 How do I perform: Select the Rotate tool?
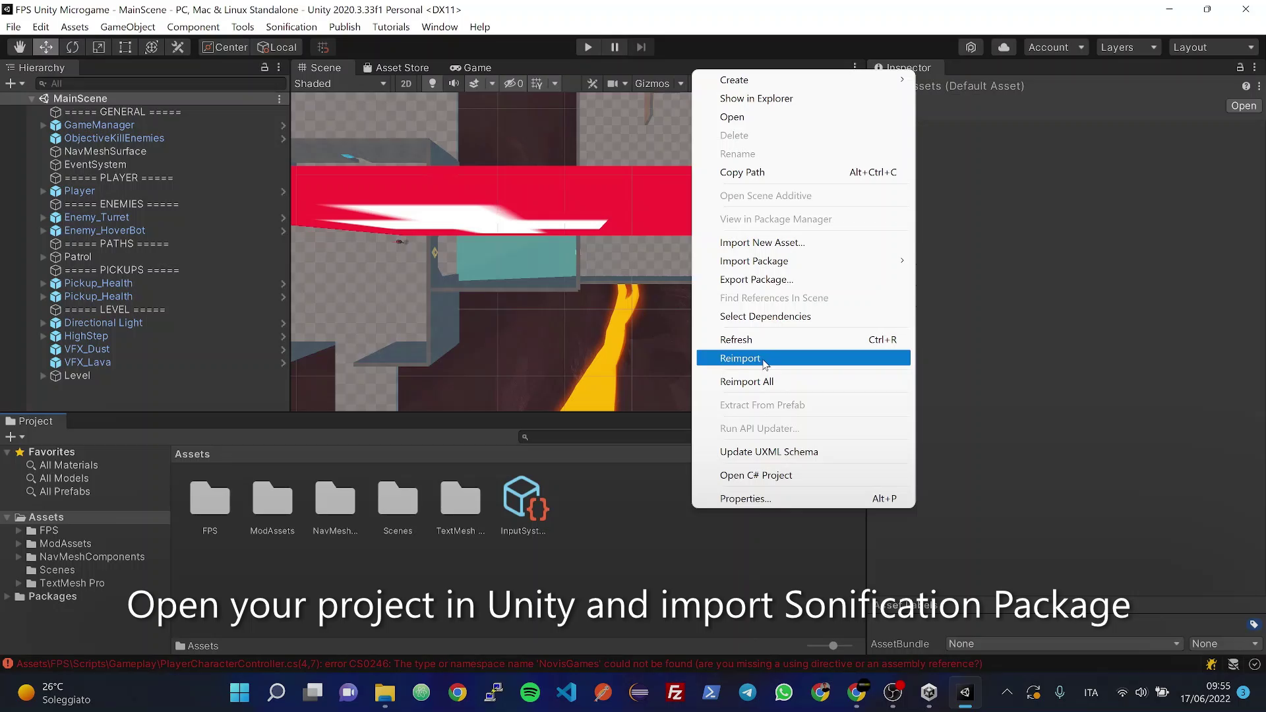pos(73,47)
